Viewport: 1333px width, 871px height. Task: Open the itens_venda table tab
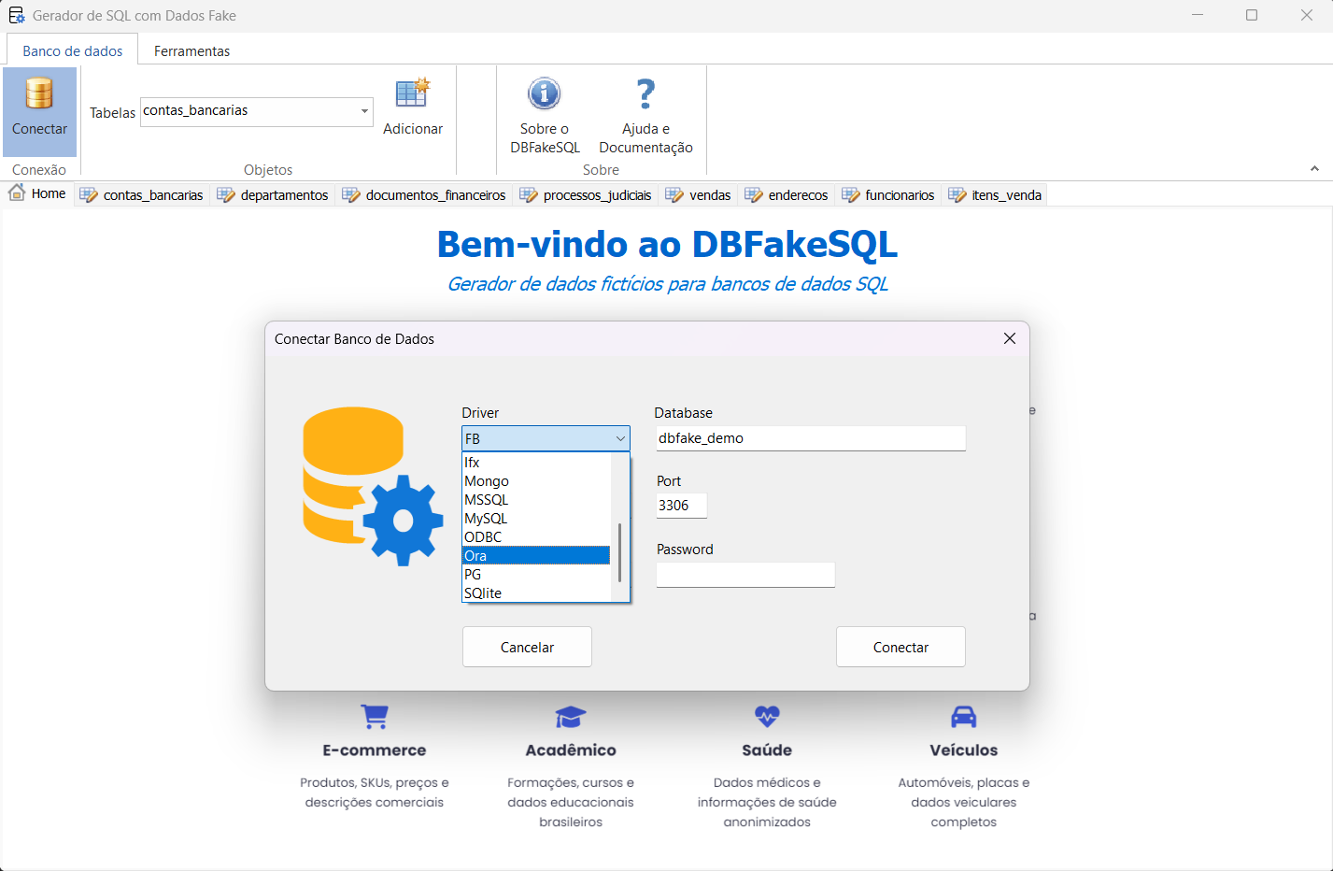[x=995, y=194]
